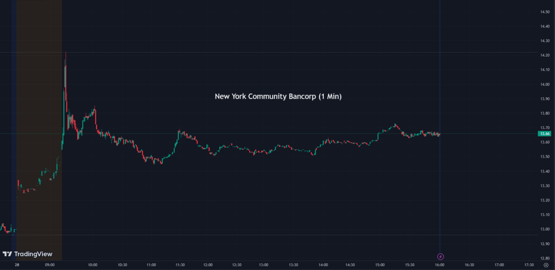Click the 15:30 time axis label
This screenshot has height=270, width=555.
pos(410,265)
